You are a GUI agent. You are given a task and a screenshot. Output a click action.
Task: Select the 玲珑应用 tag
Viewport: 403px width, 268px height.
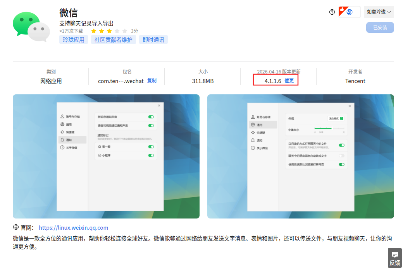pyautogui.click(x=74, y=40)
